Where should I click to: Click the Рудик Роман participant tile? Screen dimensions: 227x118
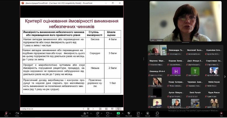pos(214,93)
